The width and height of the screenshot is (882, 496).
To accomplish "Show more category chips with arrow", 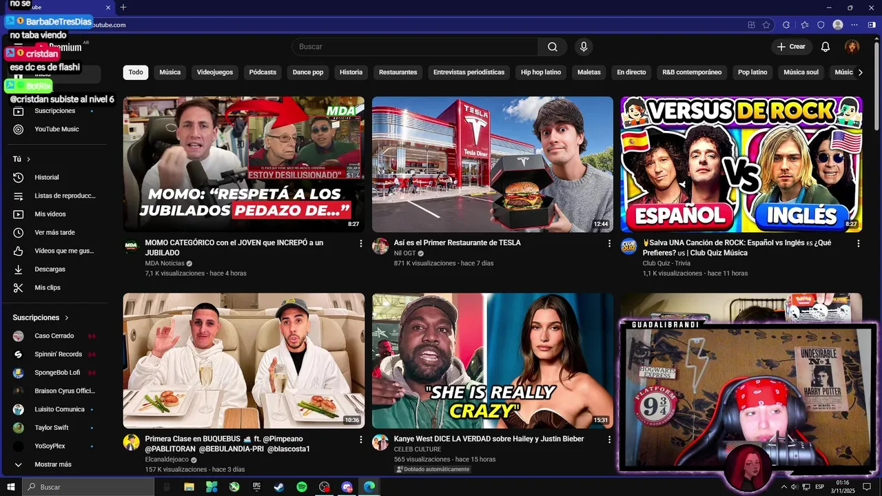I will [860, 72].
